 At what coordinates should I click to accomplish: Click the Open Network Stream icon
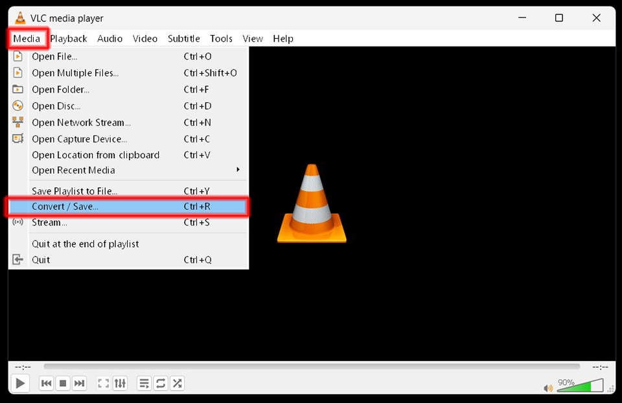(x=18, y=122)
